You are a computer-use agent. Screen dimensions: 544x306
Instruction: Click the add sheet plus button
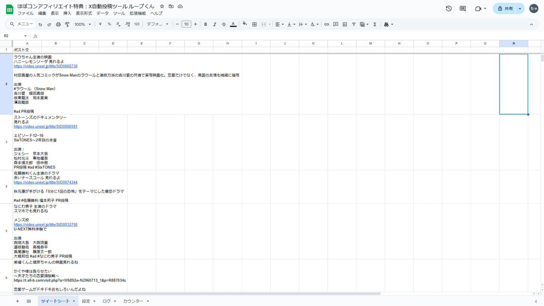pyautogui.click(x=18, y=301)
